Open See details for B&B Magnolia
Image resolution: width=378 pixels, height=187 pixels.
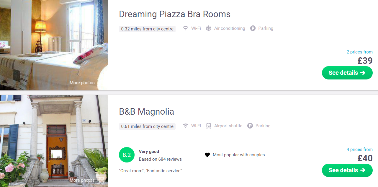coord(347,170)
